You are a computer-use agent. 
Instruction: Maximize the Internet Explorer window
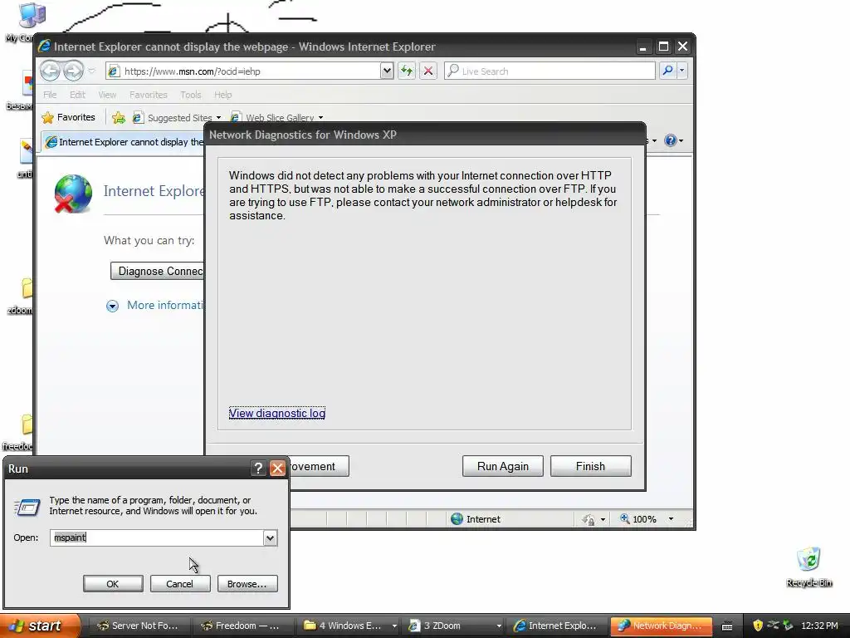[x=663, y=47]
